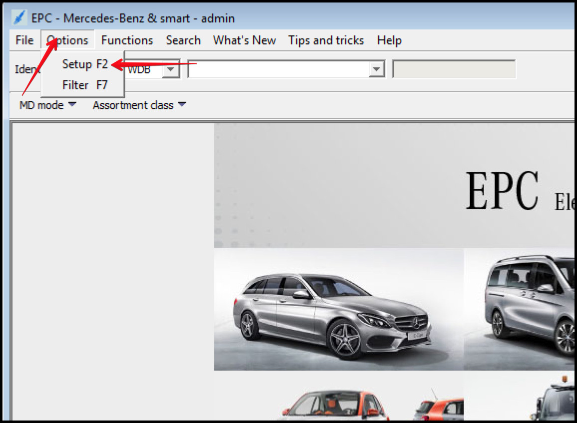Viewport: 577px width, 423px height.
Task: Open the Help menu
Action: coord(389,40)
